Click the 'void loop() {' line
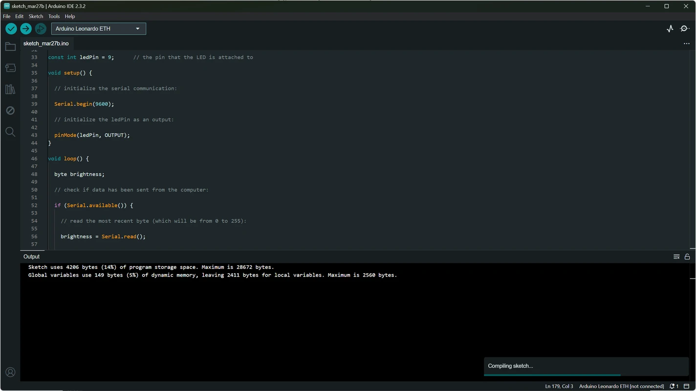The height and width of the screenshot is (391, 696). click(68, 159)
